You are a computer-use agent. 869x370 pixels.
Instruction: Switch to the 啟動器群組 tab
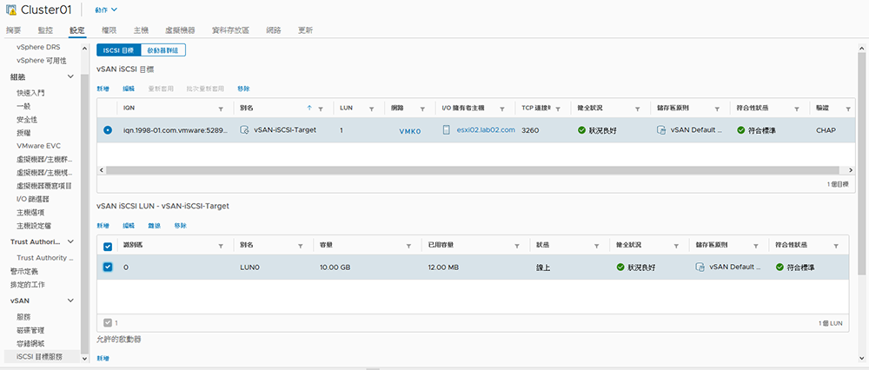163,50
